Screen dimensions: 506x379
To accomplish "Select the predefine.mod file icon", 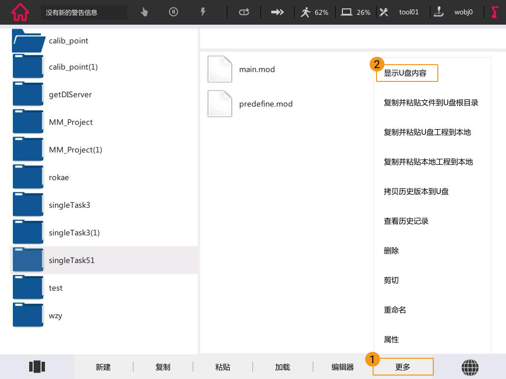I will tap(220, 104).
